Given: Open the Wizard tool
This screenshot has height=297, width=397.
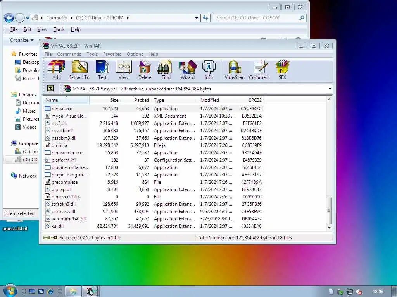Looking at the screenshot, I should tap(187, 70).
